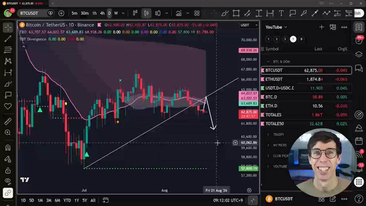Viewport: 366px width, 206px height.
Task: Open the heart favorites icon tool
Action: [x=8, y=106]
